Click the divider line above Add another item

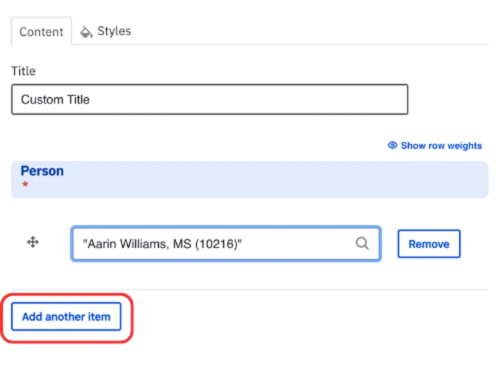[250, 290]
